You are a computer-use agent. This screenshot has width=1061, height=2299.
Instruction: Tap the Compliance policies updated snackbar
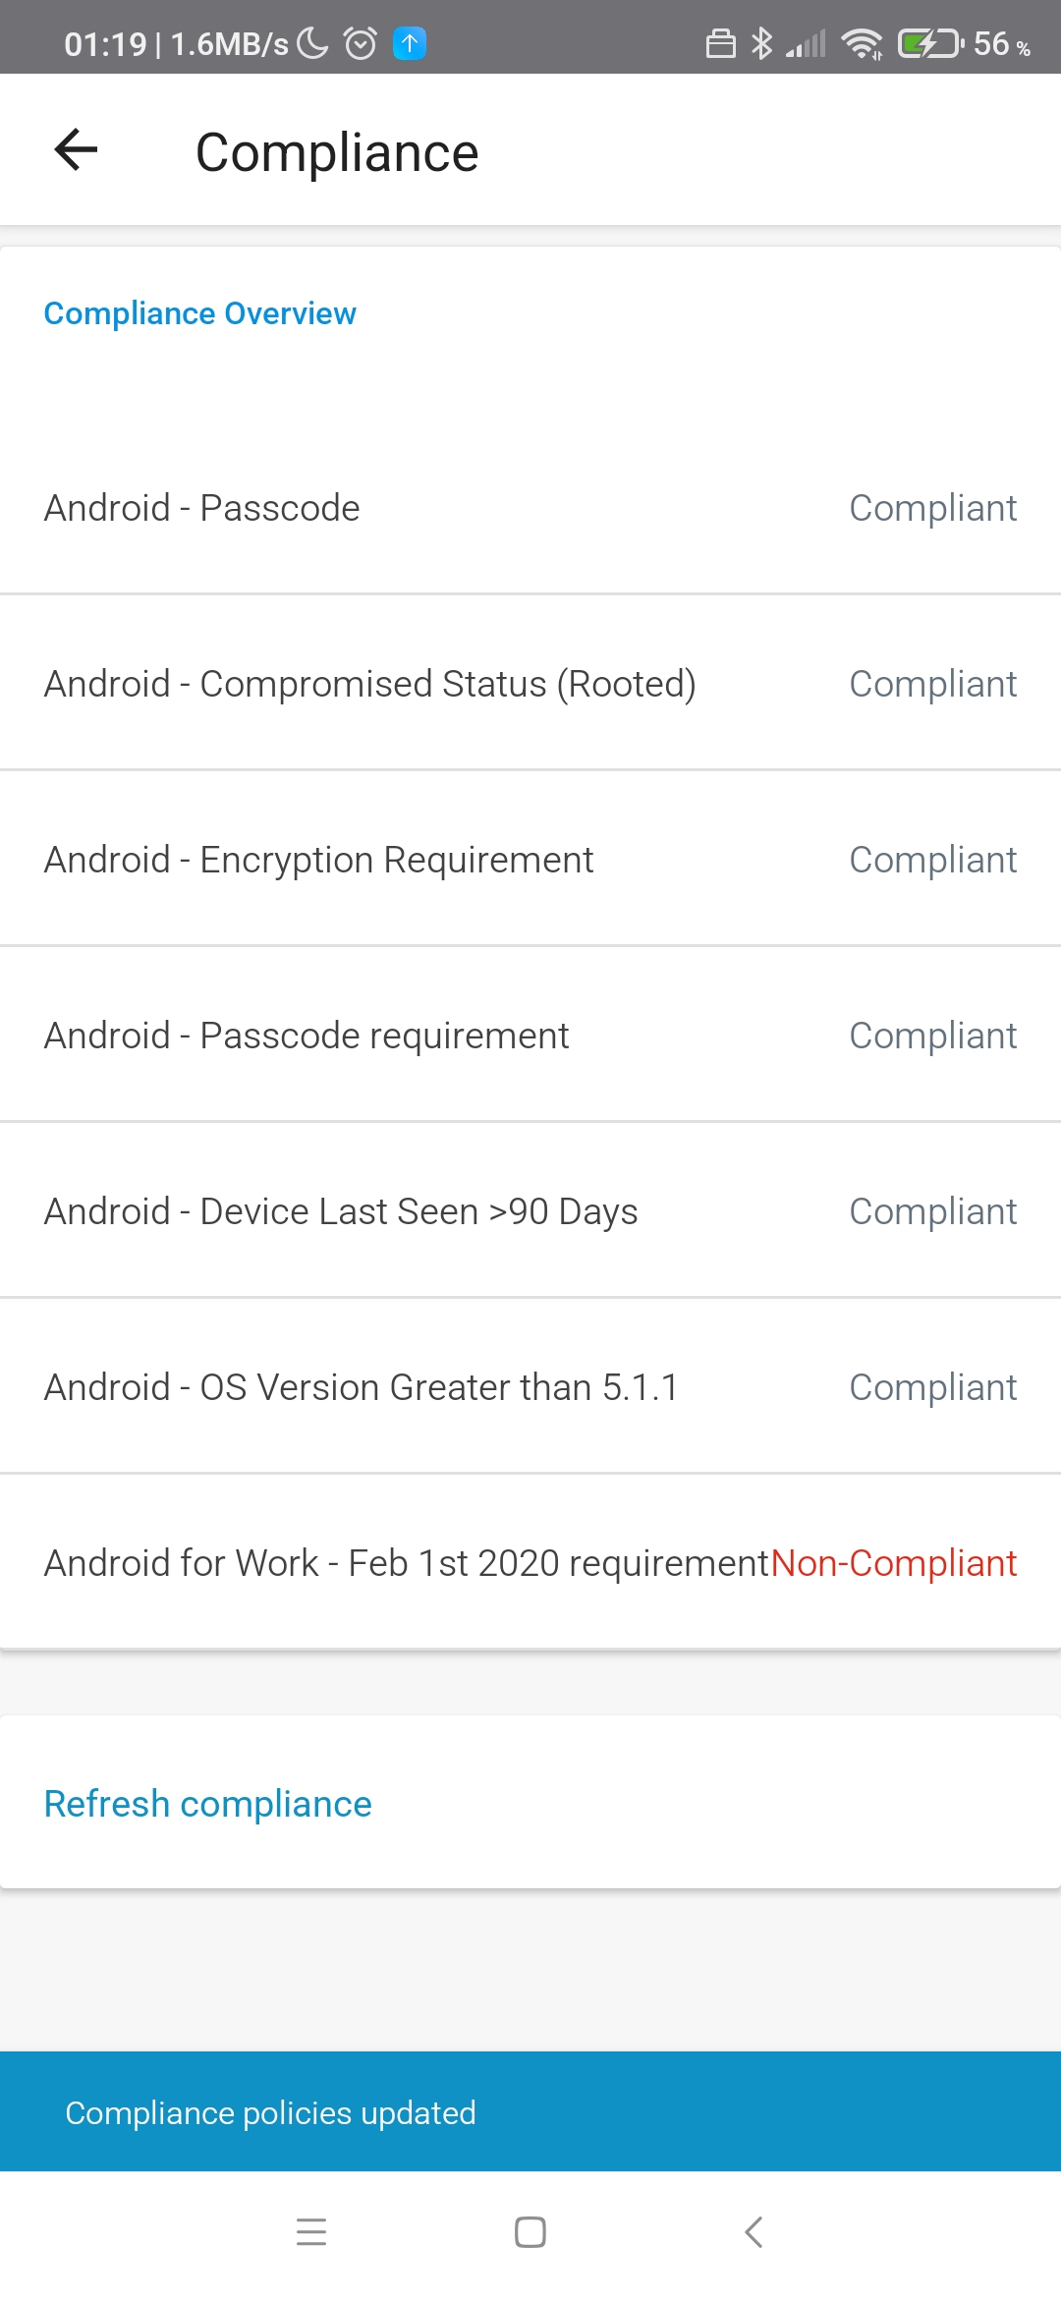pyautogui.click(x=530, y=2112)
